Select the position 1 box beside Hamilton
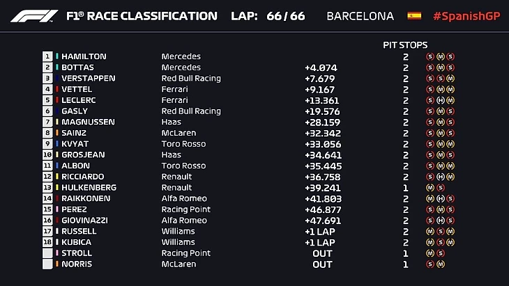This screenshot has height=286, width=509. [47, 56]
